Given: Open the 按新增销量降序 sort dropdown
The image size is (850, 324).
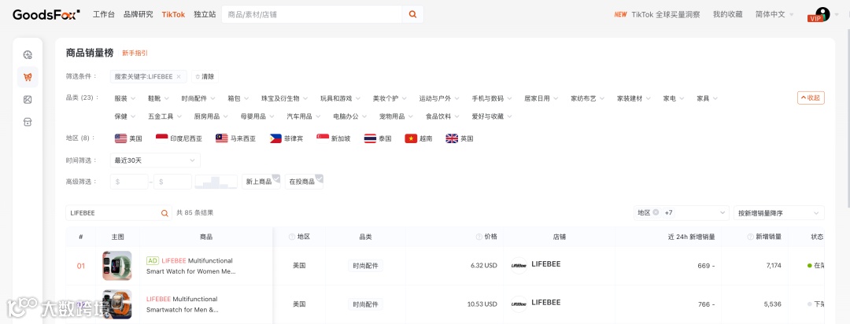Looking at the screenshot, I should [778, 213].
